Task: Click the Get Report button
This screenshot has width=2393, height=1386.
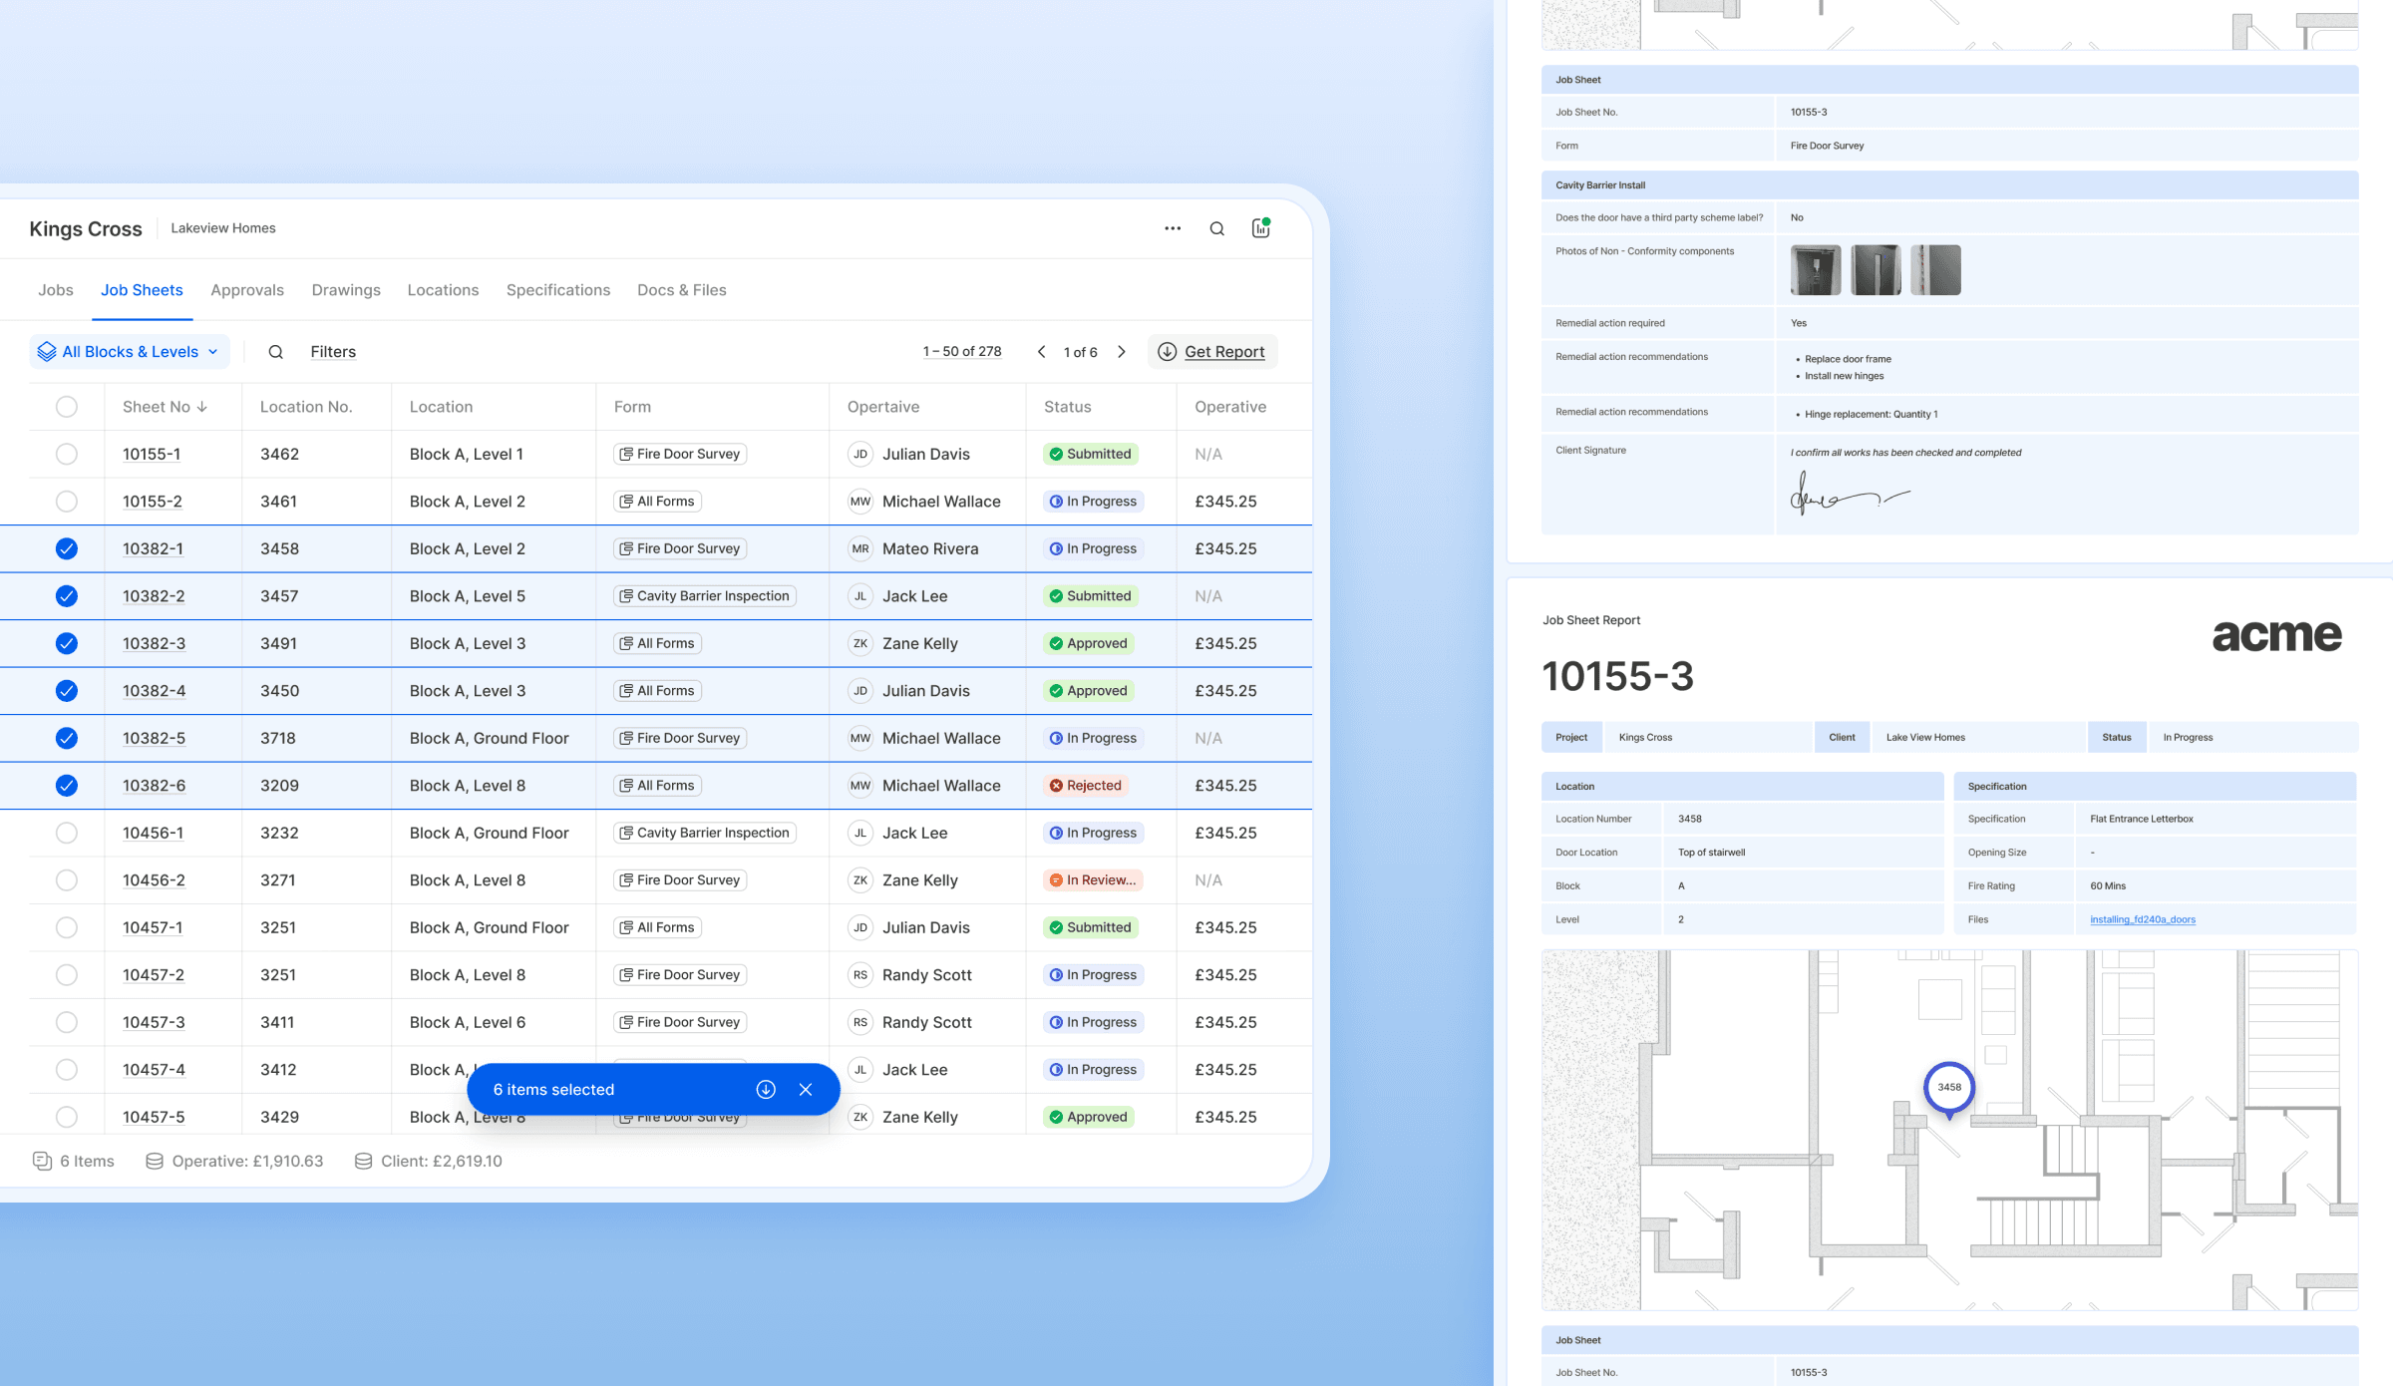Action: 1212,350
